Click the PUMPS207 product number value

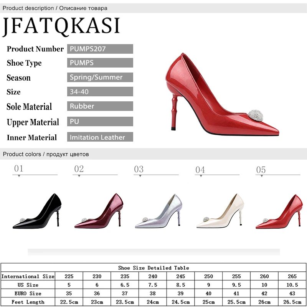click(100, 49)
